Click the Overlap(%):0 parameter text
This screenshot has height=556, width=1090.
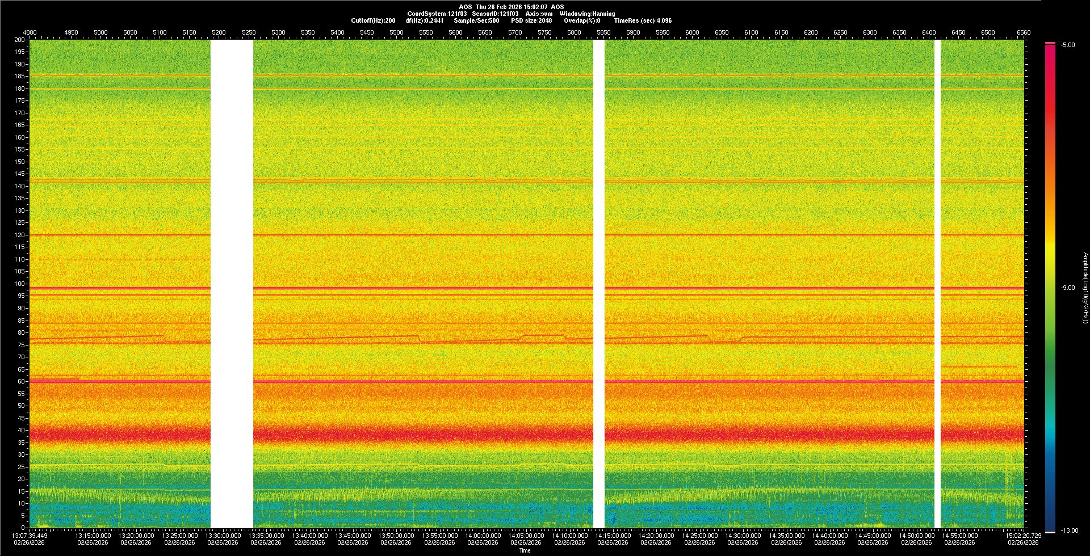pyautogui.click(x=582, y=20)
